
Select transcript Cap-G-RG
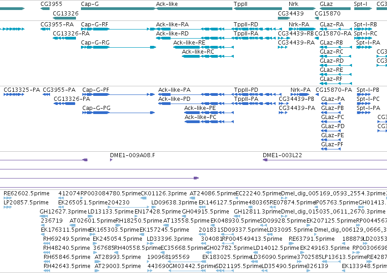point(95,43)
